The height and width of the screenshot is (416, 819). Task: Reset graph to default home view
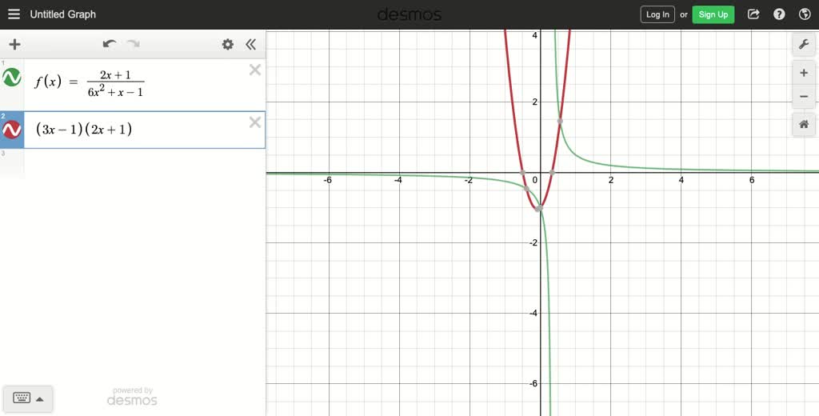click(x=804, y=124)
